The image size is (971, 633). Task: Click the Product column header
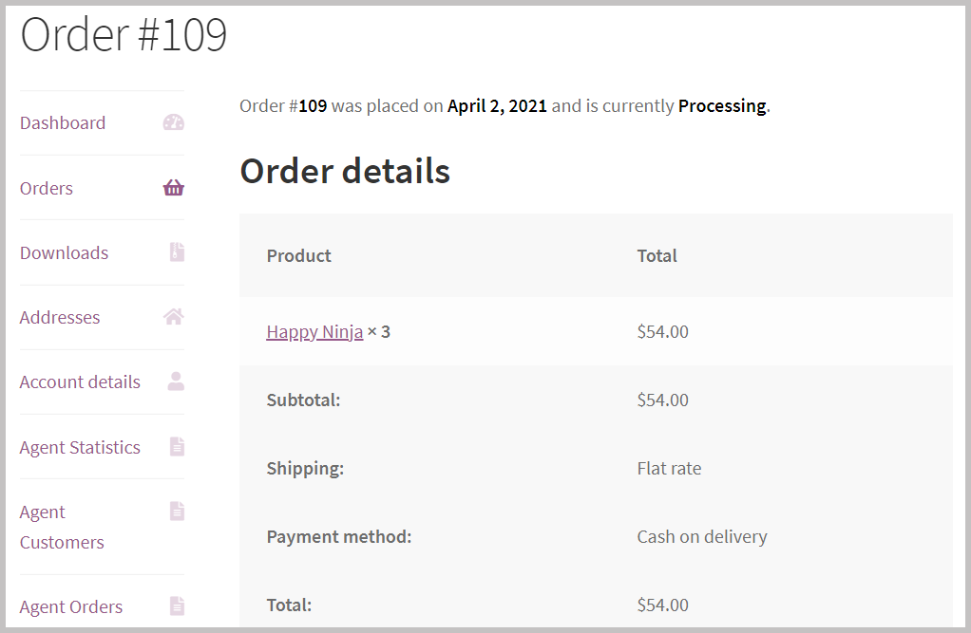click(299, 256)
